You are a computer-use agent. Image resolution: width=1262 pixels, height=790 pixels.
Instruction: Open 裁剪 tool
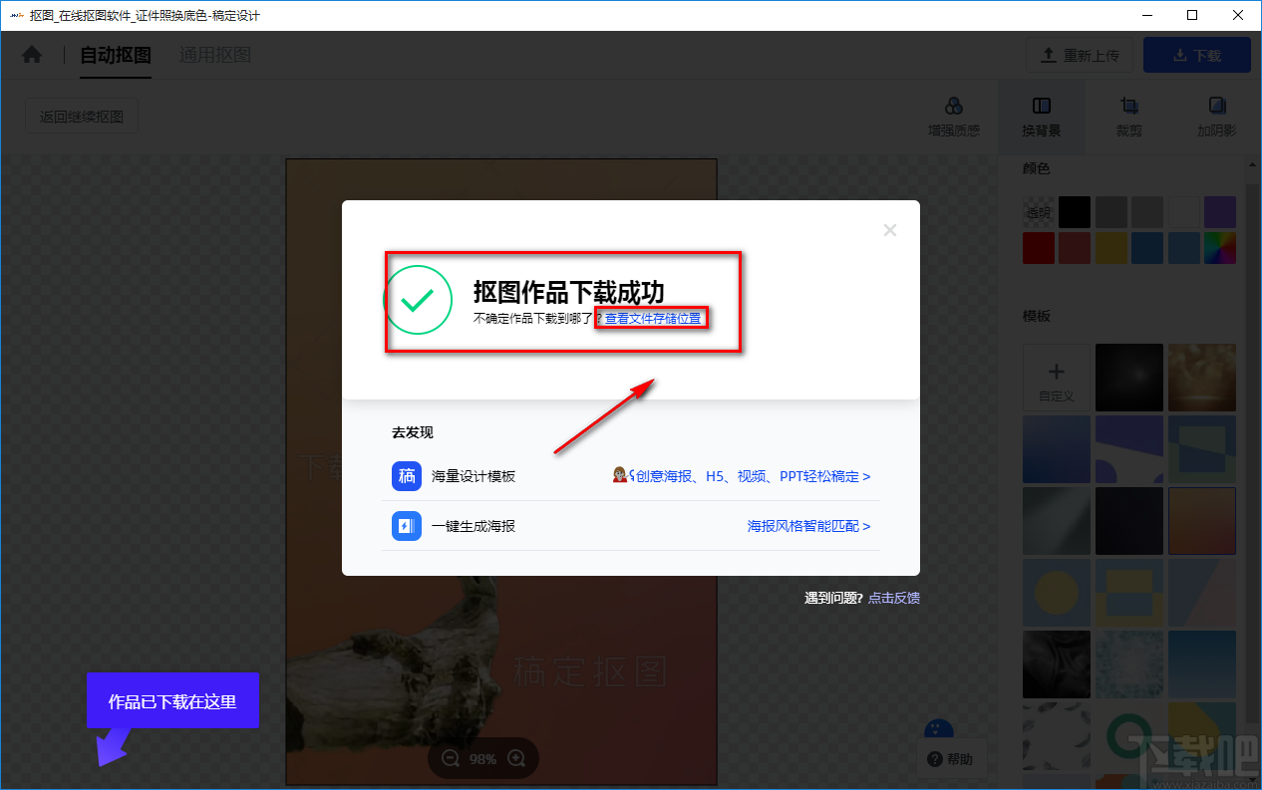tap(1129, 117)
